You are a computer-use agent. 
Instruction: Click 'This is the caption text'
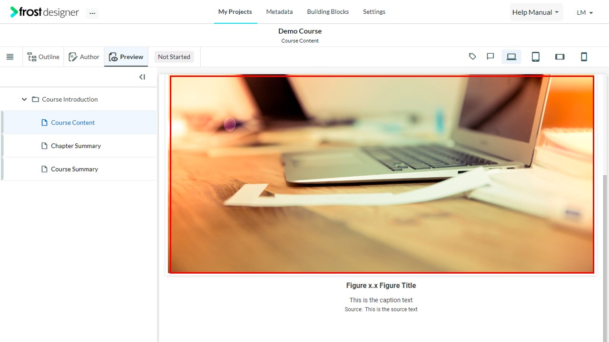(x=381, y=300)
